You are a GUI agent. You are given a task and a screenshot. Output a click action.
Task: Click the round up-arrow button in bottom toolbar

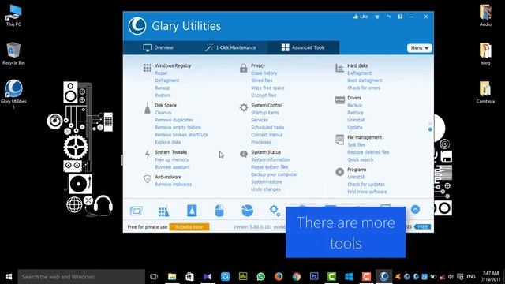[x=416, y=210]
